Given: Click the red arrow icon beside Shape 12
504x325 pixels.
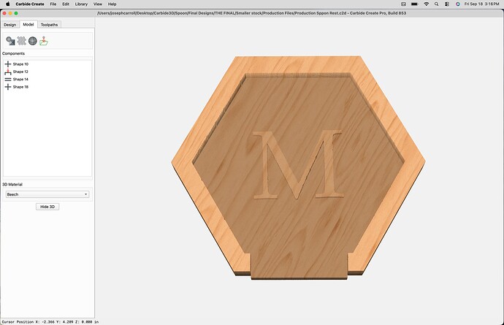Looking at the screenshot, I should [x=8, y=72].
